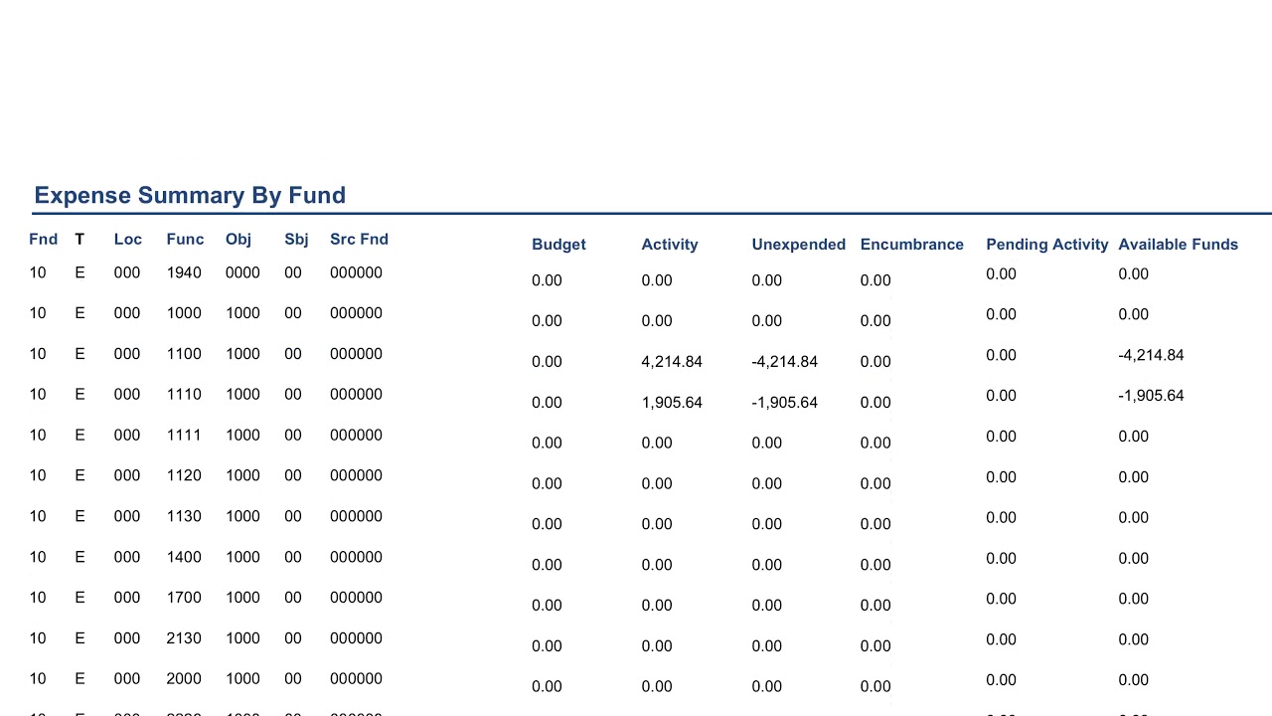Click the 4,214.84 Activity amount

[672, 361]
